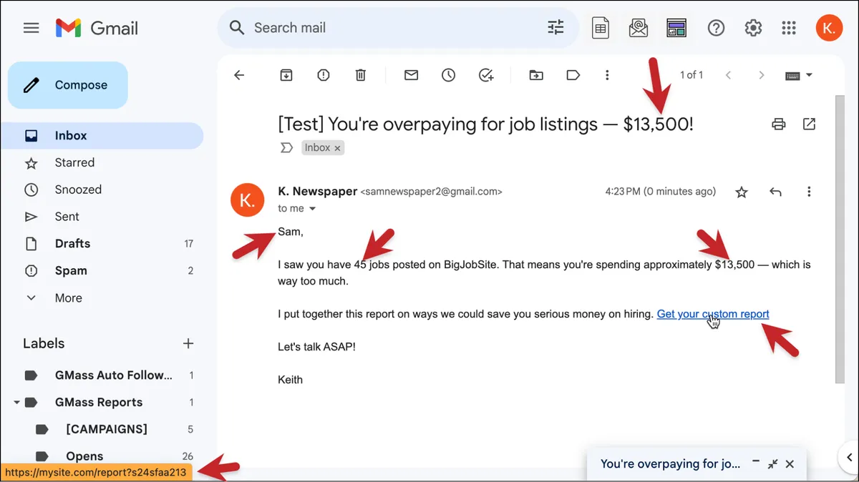Collapse the GMass Reports label tree
Screen dimensions: 859x482
16,403
